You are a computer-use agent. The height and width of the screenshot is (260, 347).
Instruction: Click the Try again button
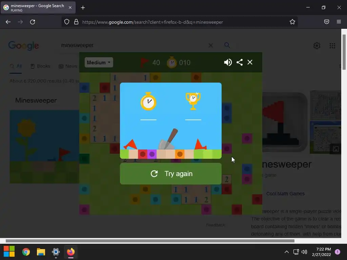tap(171, 174)
